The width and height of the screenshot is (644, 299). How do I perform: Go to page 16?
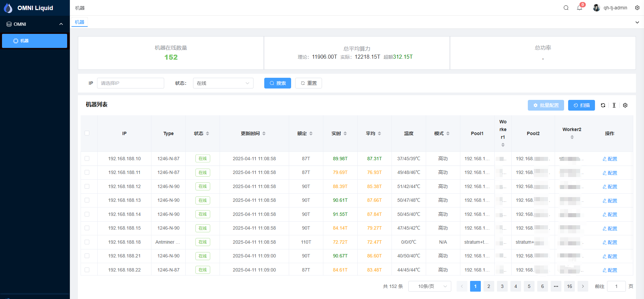click(x=569, y=286)
